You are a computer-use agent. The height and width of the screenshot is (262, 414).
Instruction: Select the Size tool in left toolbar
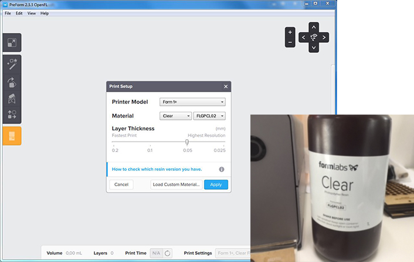point(12,42)
